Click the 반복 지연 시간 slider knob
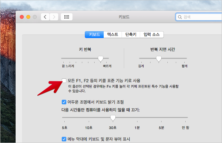Image resolution: width=222 pixels, height=143 pixels. [x=159, y=59]
